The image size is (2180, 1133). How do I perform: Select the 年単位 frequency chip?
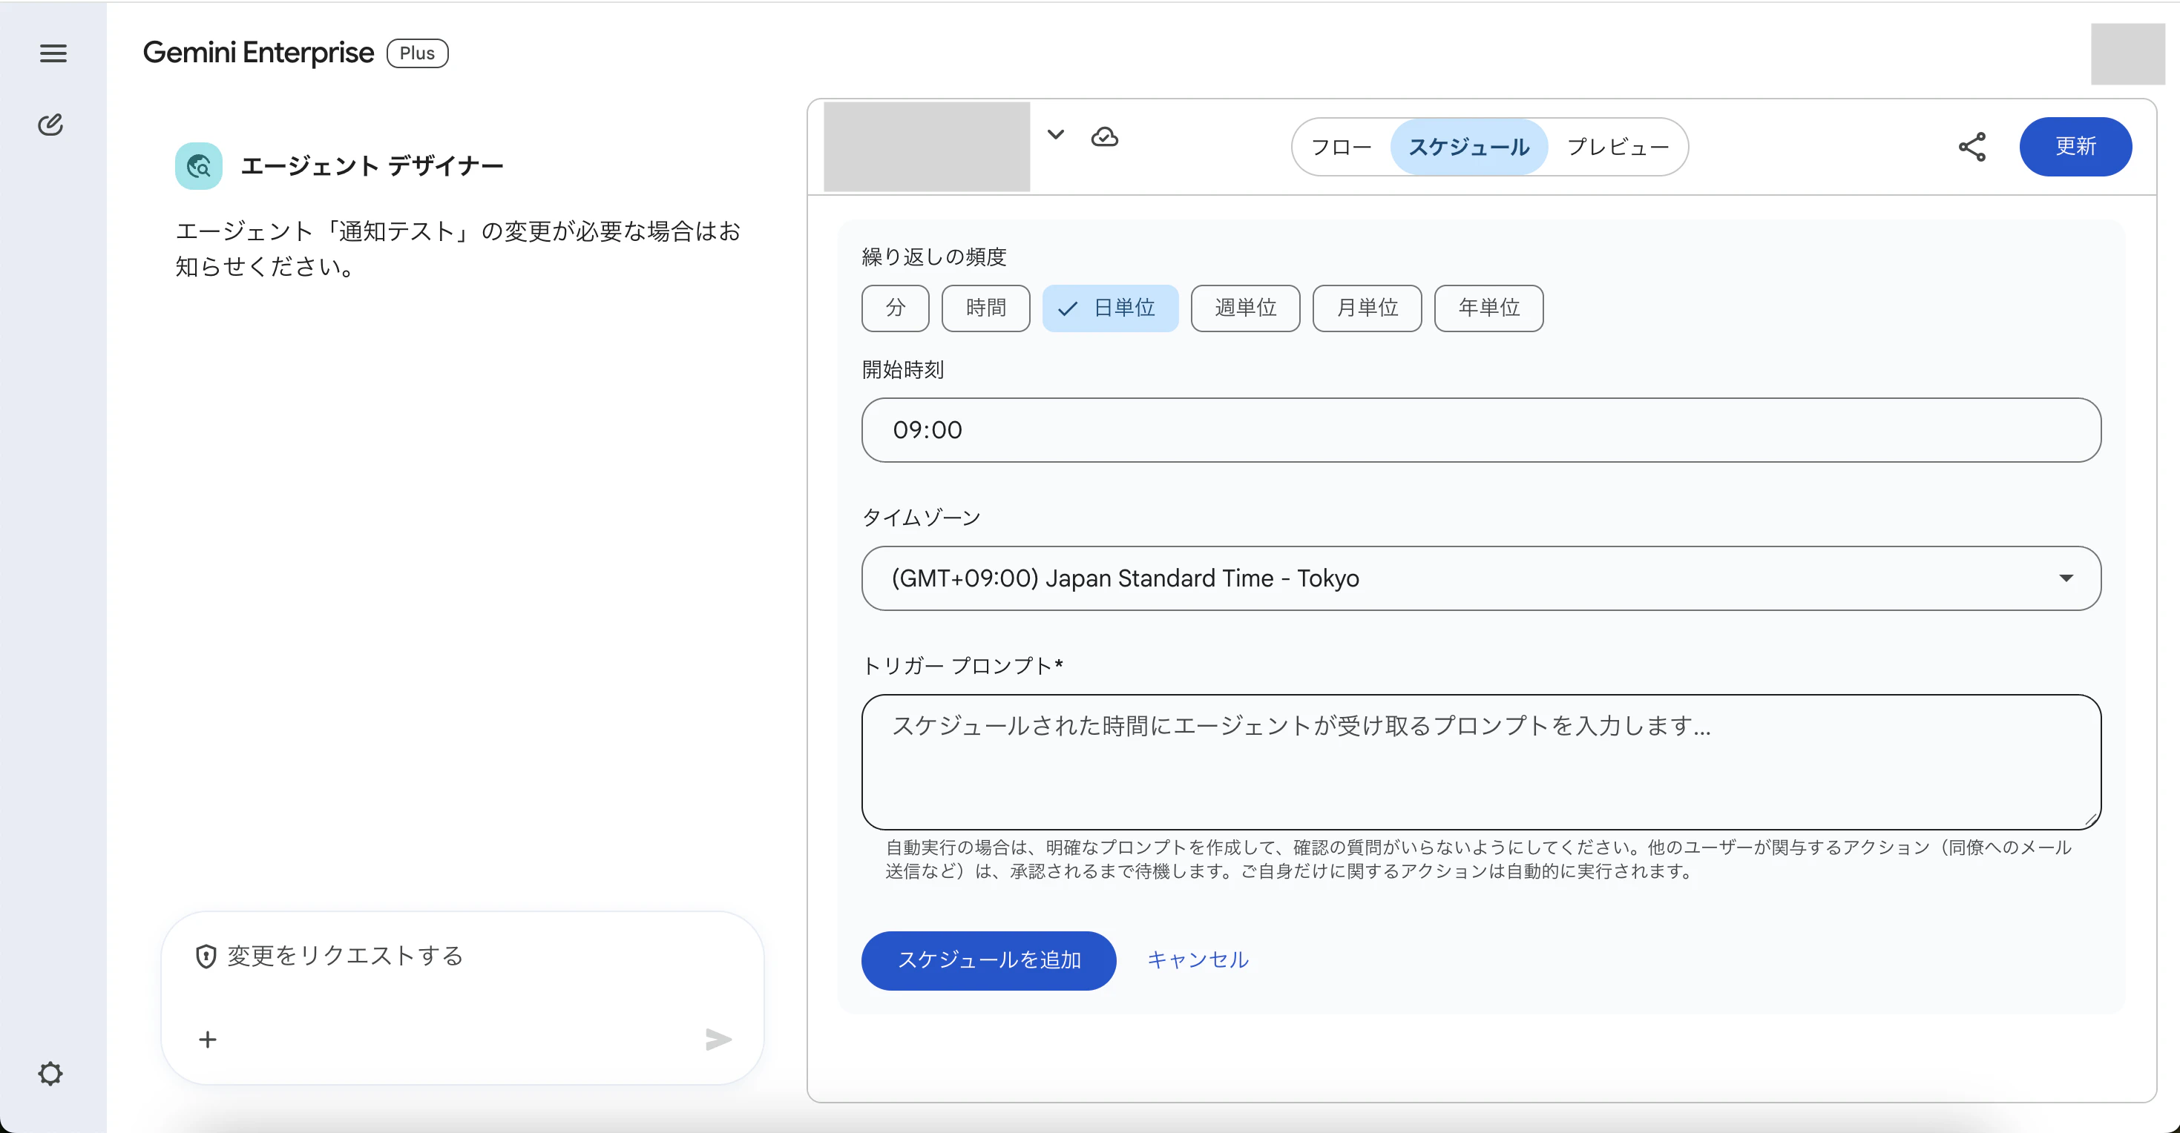tap(1488, 308)
